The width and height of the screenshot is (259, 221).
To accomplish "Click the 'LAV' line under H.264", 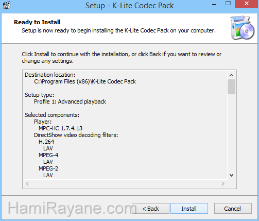I will (x=48, y=148).
